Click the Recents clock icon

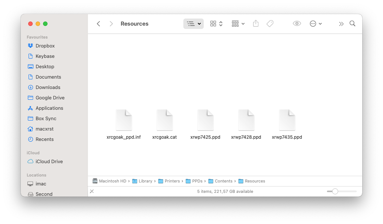pyautogui.click(x=30, y=139)
